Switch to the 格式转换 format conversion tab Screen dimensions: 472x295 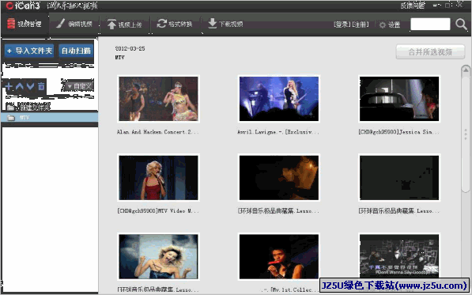(175, 24)
